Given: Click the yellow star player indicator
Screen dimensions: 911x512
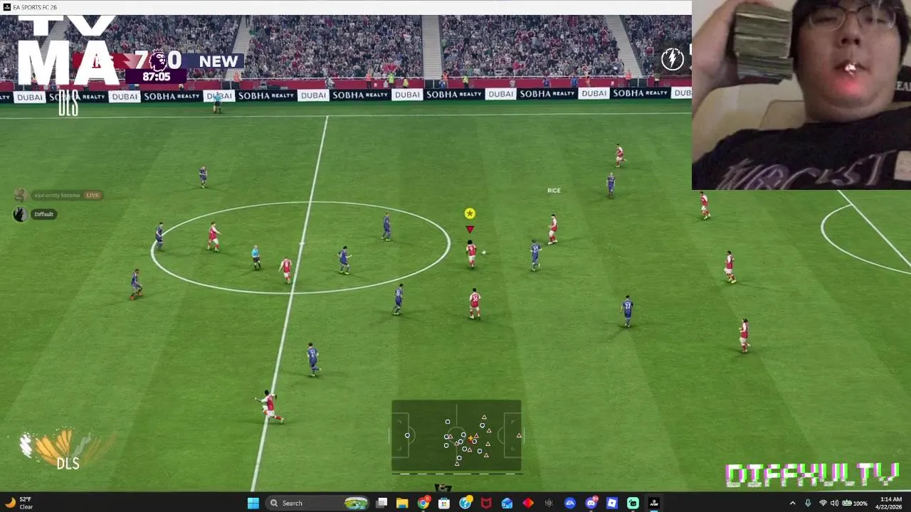Looking at the screenshot, I should coord(470,213).
